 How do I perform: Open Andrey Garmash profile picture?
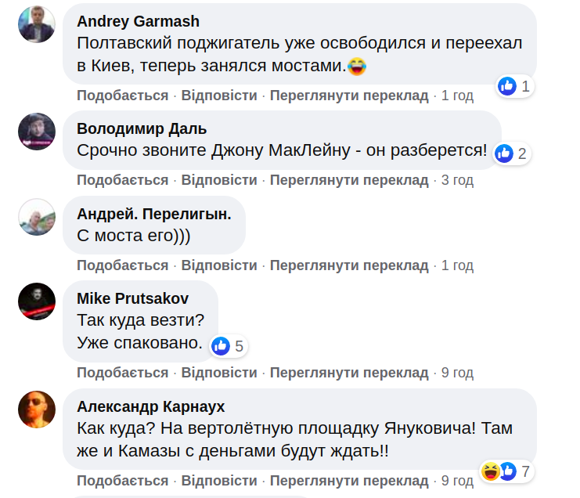click(37, 23)
